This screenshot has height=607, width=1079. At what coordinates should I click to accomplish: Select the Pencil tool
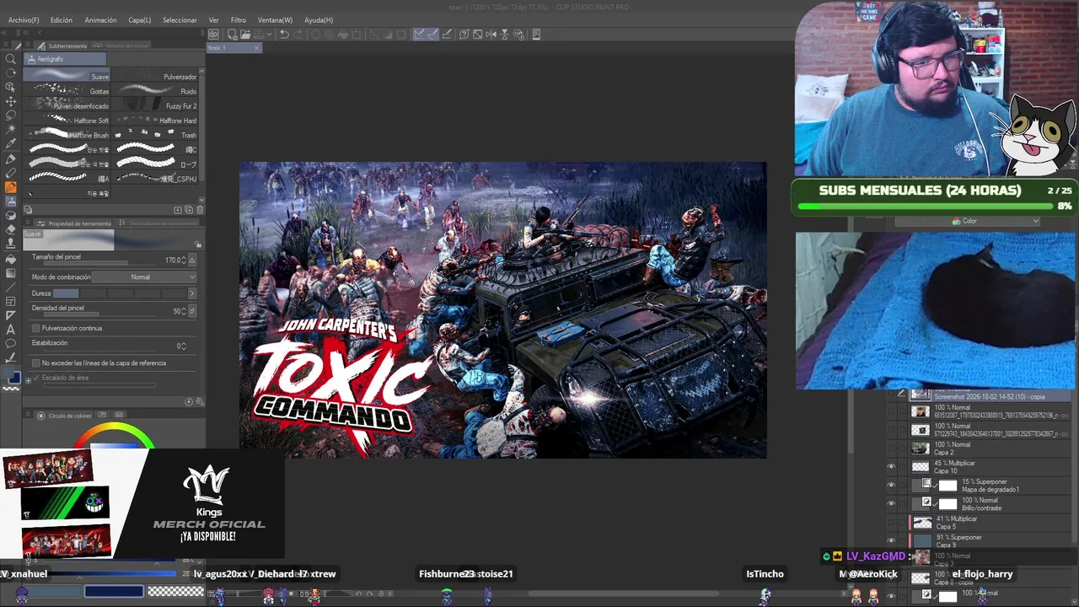[11, 173]
